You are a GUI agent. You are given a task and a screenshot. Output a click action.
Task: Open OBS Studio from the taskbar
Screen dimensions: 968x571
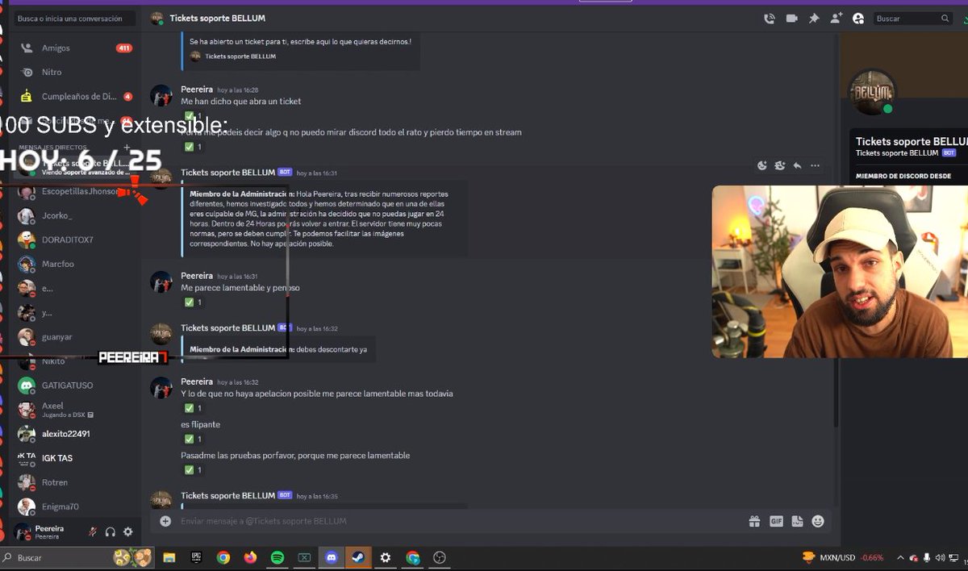[440, 557]
